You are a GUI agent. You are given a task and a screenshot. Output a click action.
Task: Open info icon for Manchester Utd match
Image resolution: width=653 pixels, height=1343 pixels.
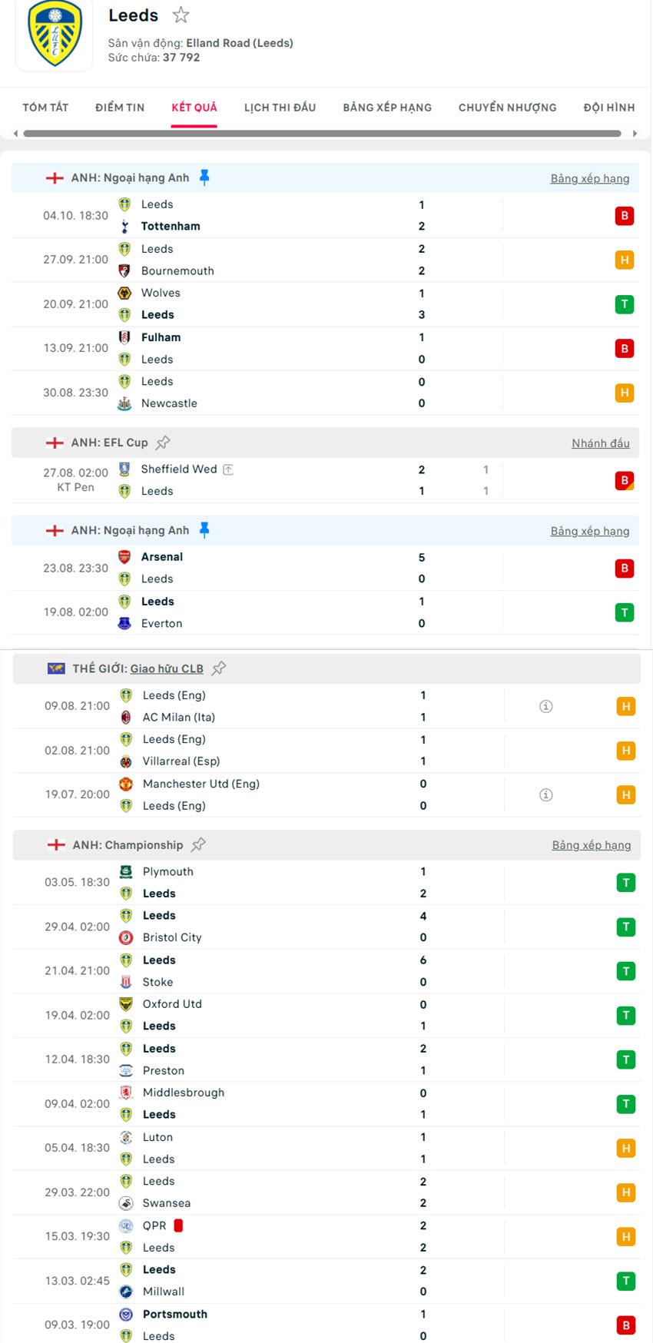545,794
